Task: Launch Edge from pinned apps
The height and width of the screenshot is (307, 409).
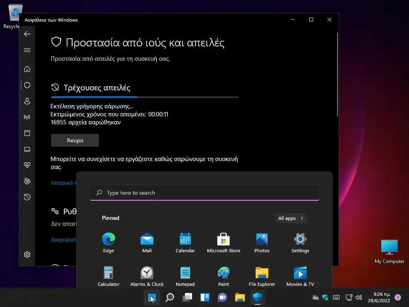Action: (109, 243)
